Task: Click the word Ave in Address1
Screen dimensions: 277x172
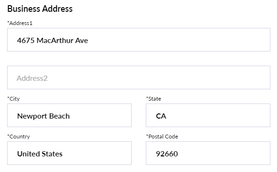Action: [x=81, y=41]
